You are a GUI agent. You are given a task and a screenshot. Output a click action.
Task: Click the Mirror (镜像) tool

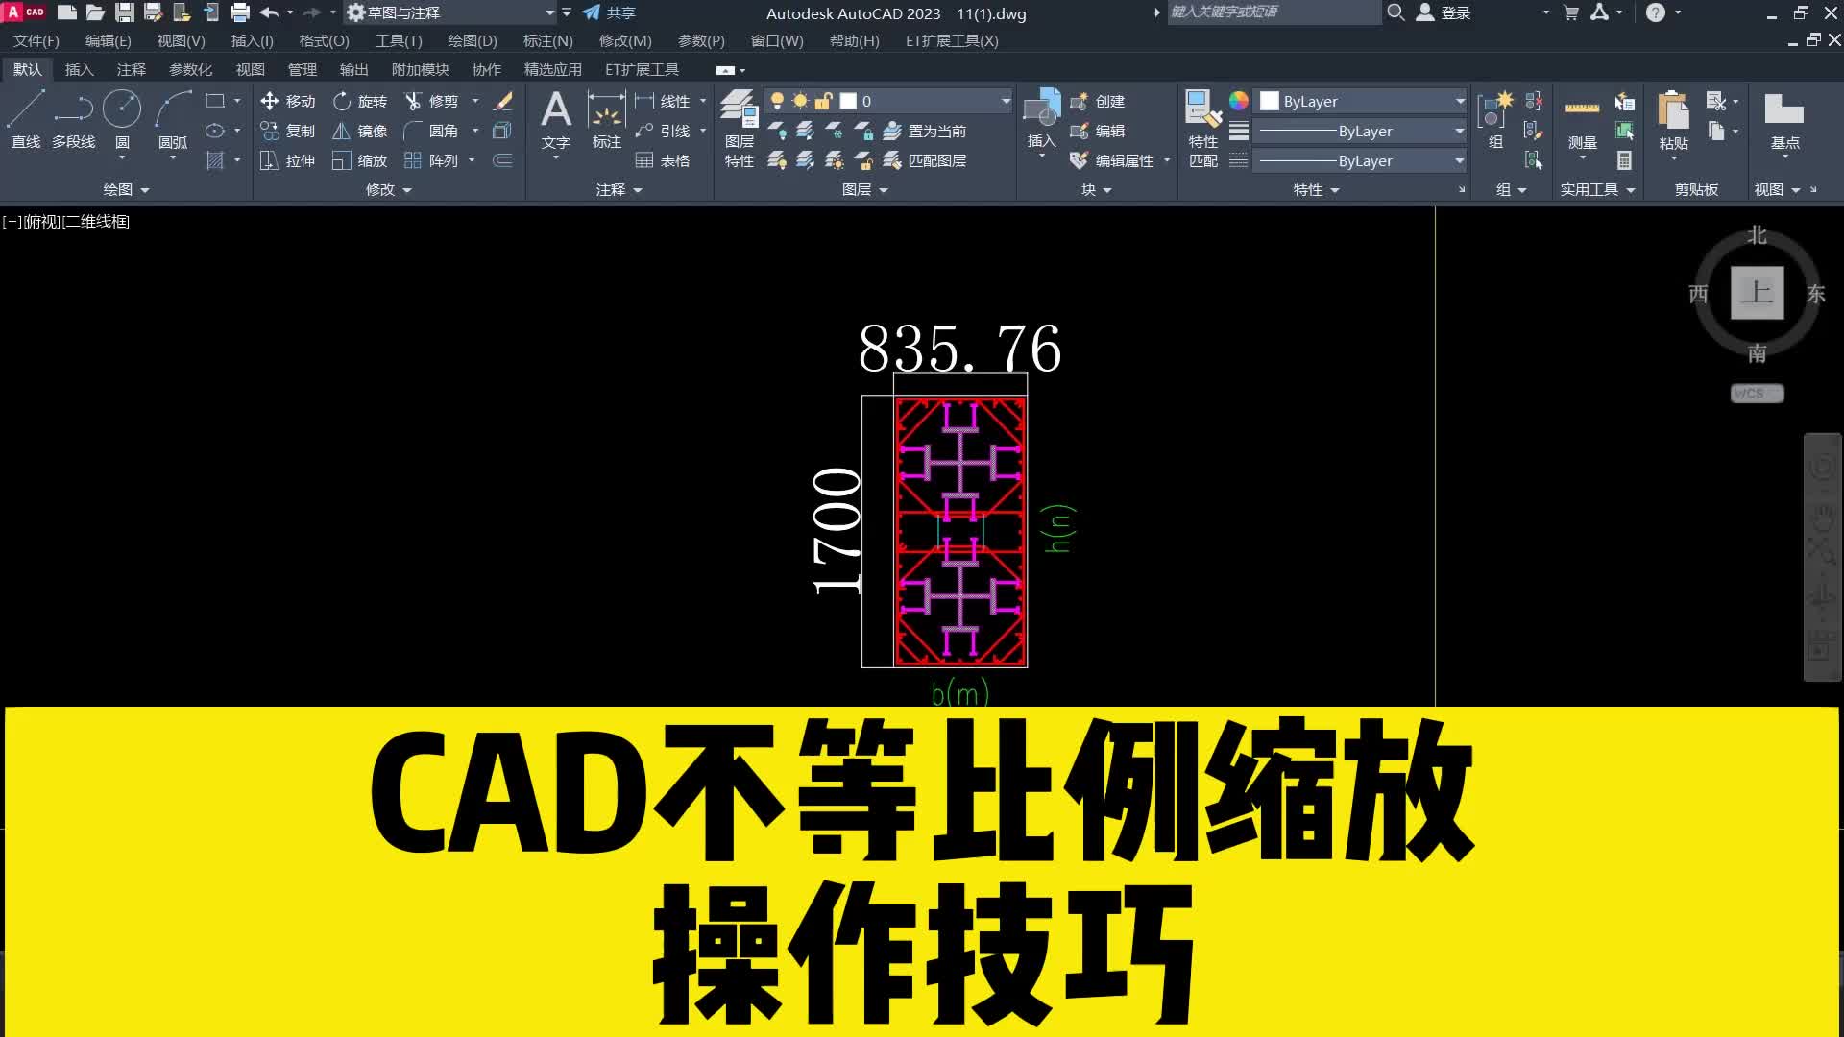pos(360,131)
